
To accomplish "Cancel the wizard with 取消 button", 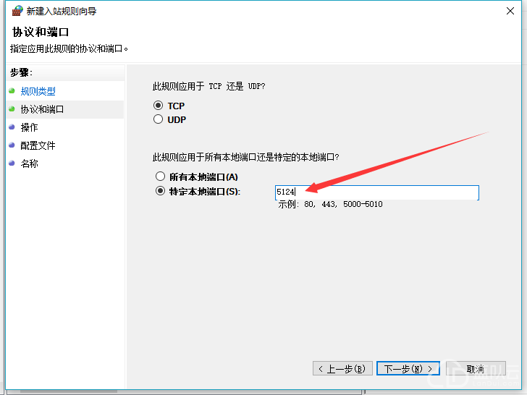I will [476, 369].
